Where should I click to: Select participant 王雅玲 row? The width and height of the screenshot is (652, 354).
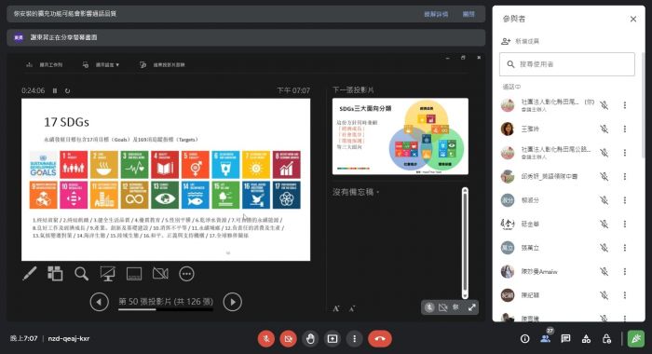pyautogui.click(x=568, y=129)
